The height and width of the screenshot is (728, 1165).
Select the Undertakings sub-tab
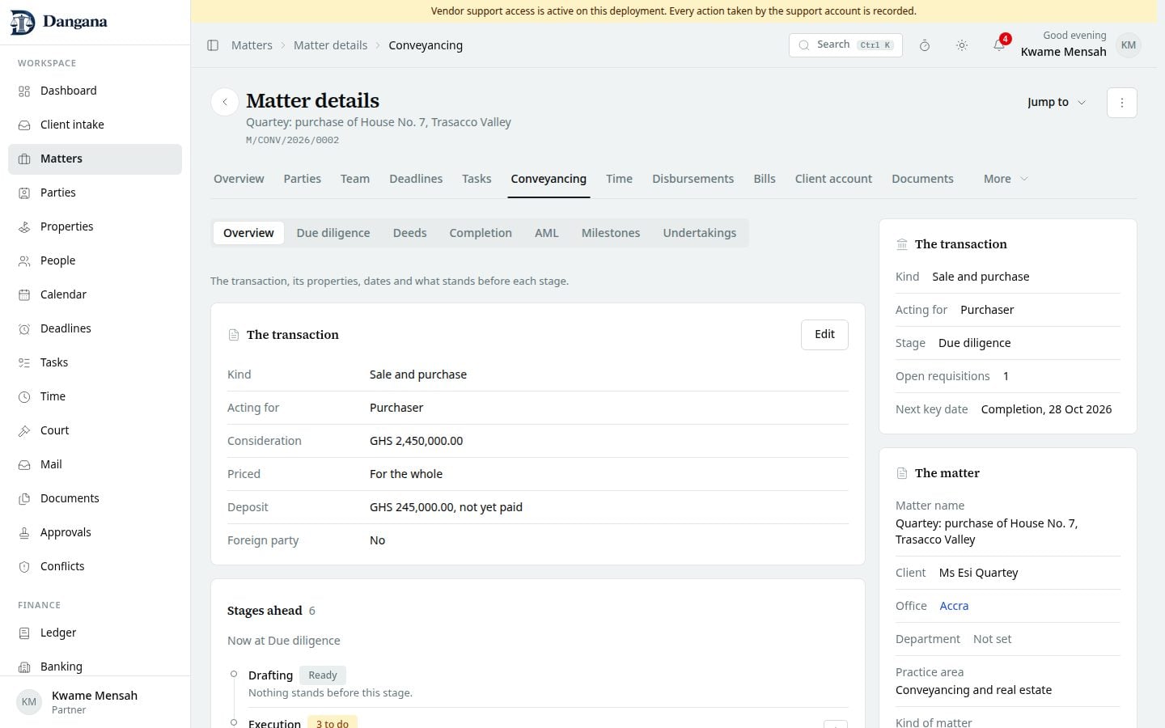pos(700,233)
